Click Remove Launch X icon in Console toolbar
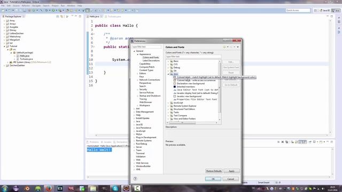The width and height of the screenshot is (342, 192). click(283, 142)
